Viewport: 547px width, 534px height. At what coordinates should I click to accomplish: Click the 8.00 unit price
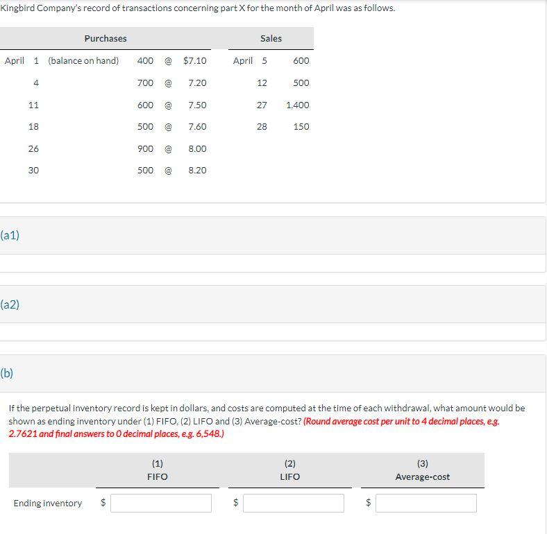click(197, 149)
